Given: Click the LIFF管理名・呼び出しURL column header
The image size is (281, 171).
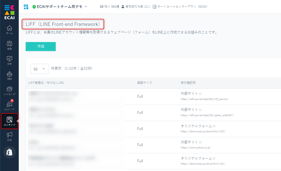Looking at the screenshot, I should [x=46, y=83].
